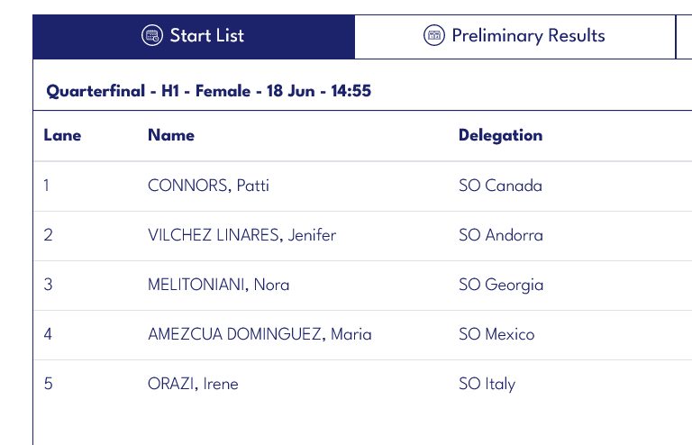Click the Delegation column header
Screen dimensions: 692x445
tap(500, 135)
